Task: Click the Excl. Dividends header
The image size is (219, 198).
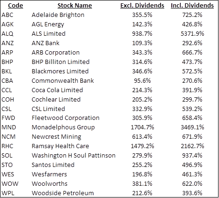Action: pos(142,6)
